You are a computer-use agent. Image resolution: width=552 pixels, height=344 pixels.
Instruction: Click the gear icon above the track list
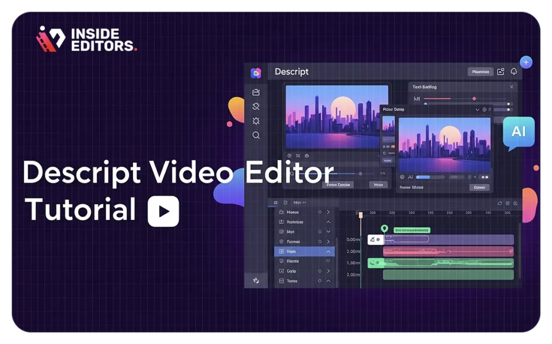[x=275, y=203]
